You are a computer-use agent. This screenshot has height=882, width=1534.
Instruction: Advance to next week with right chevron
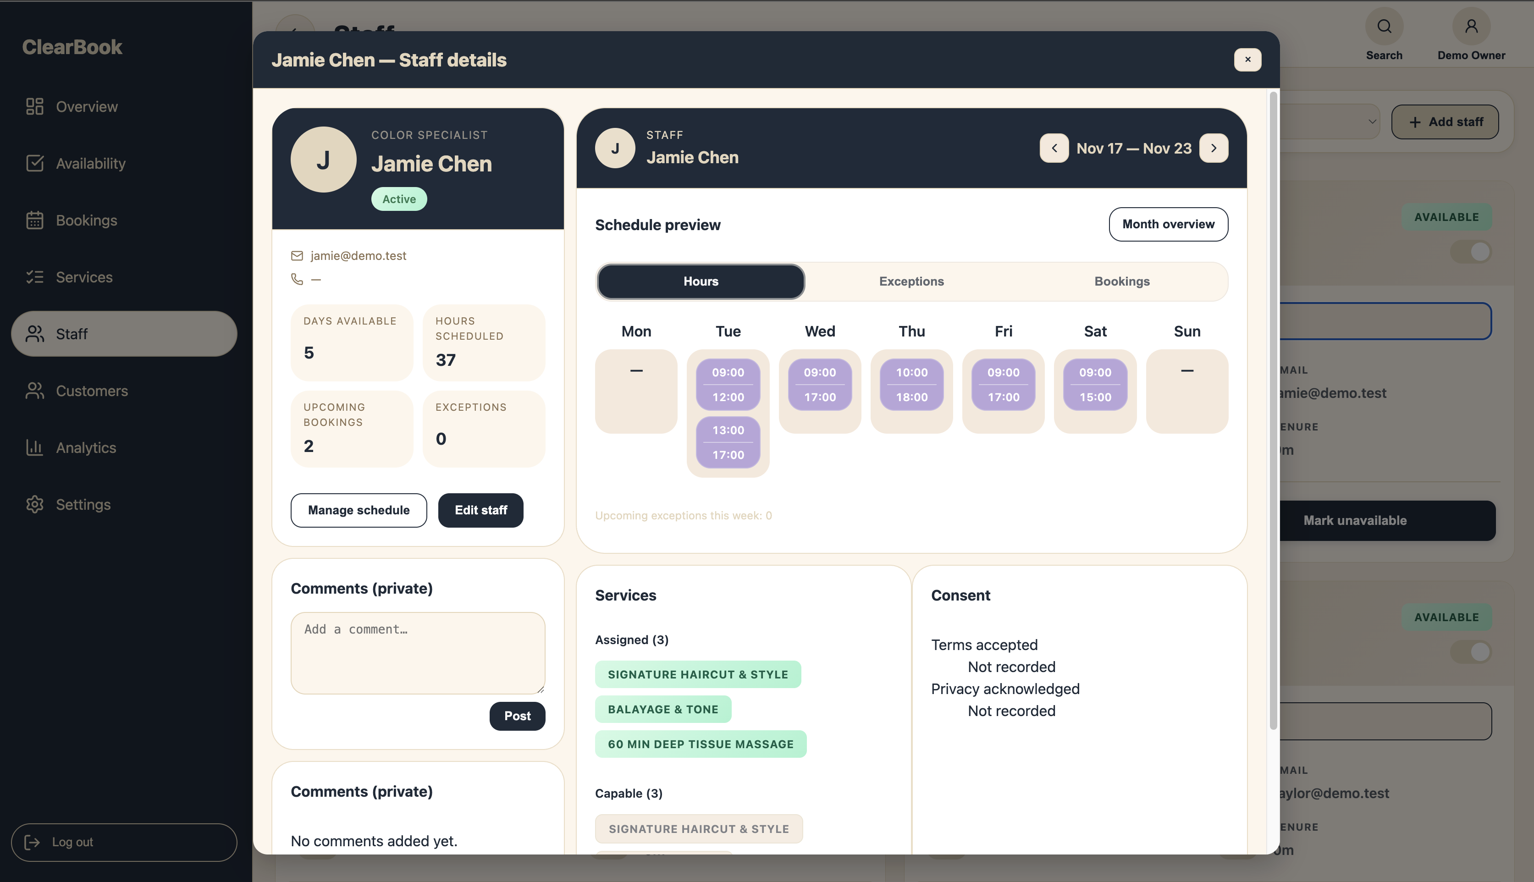pyautogui.click(x=1214, y=149)
